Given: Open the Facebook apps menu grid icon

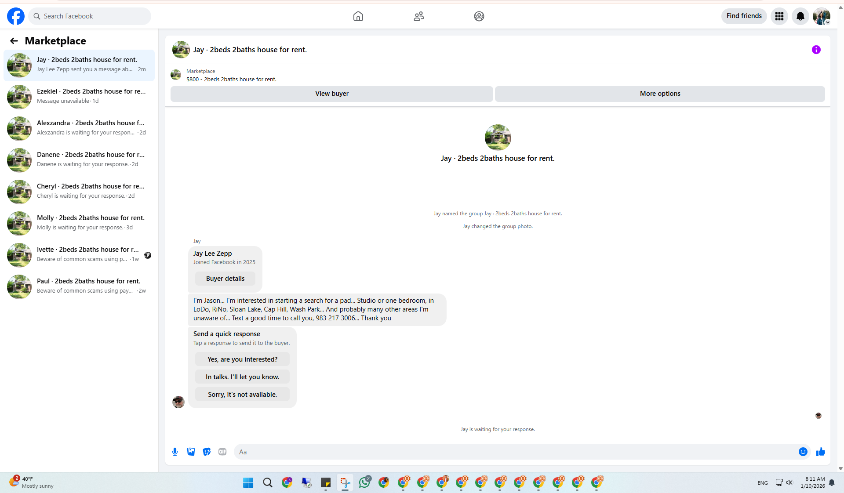Looking at the screenshot, I should [x=779, y=16].
